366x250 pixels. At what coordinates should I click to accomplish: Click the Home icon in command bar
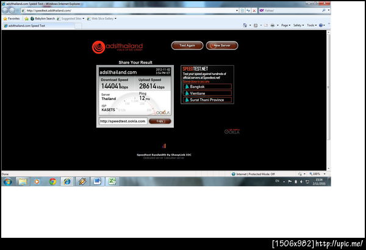coord(245,25)
